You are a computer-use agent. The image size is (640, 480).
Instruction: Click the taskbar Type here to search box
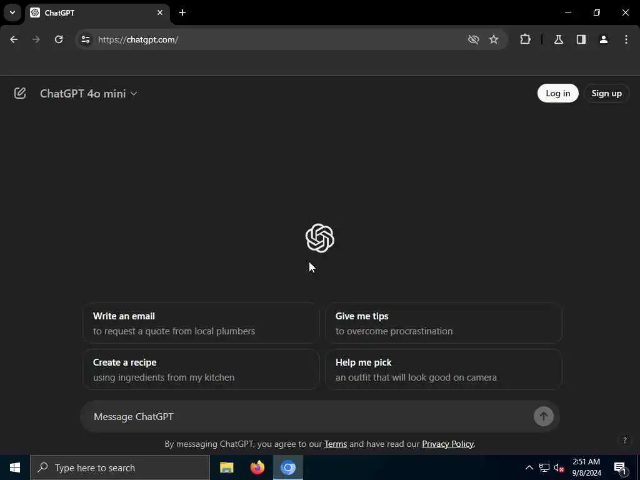tap(120, 467)
